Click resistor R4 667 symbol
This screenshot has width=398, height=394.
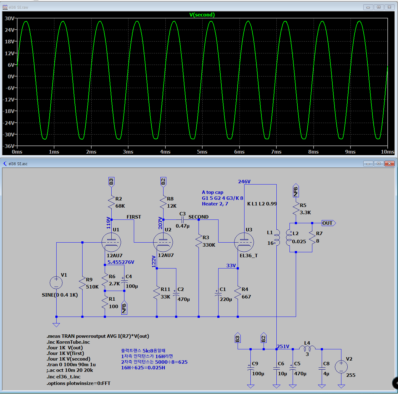238,293
